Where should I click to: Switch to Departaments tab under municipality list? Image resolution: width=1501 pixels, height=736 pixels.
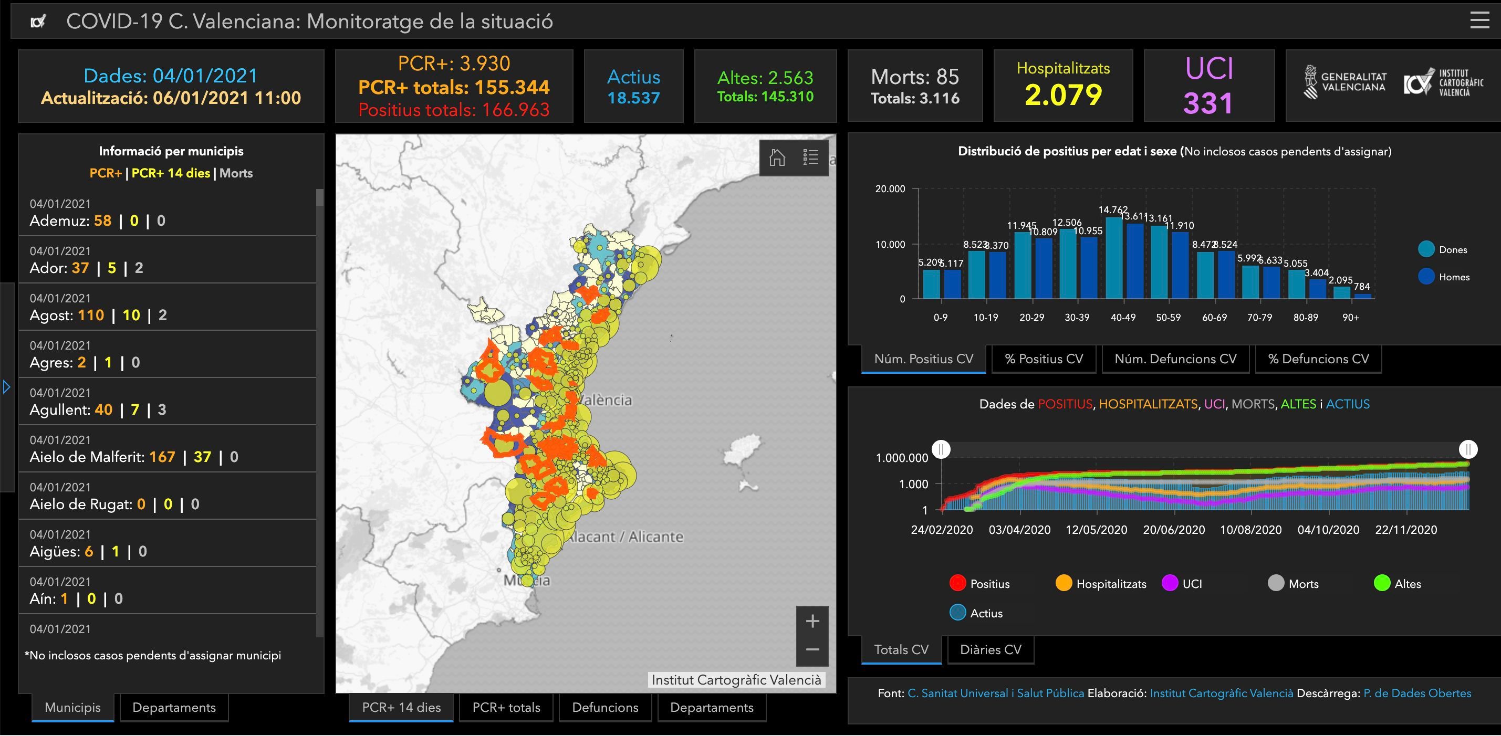click(x=174, y=707)
